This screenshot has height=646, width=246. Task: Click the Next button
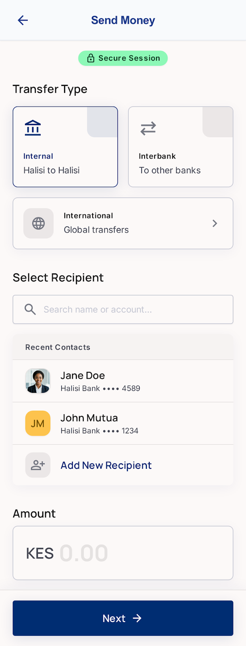(x=123, y=618)
